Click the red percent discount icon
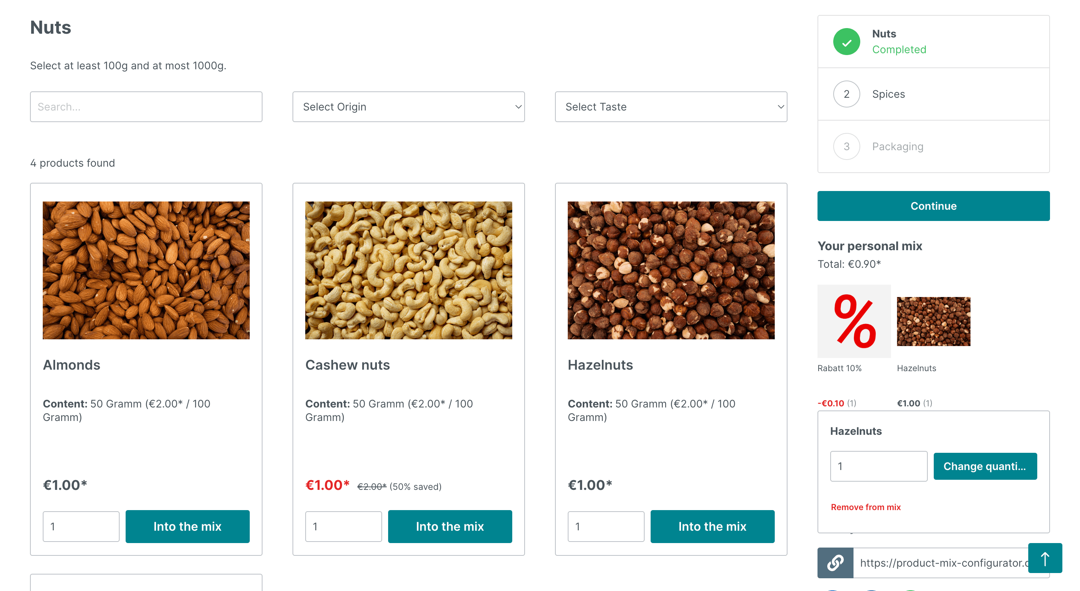The width and height of the screenshot is (1080, 591). pos(853,321)
